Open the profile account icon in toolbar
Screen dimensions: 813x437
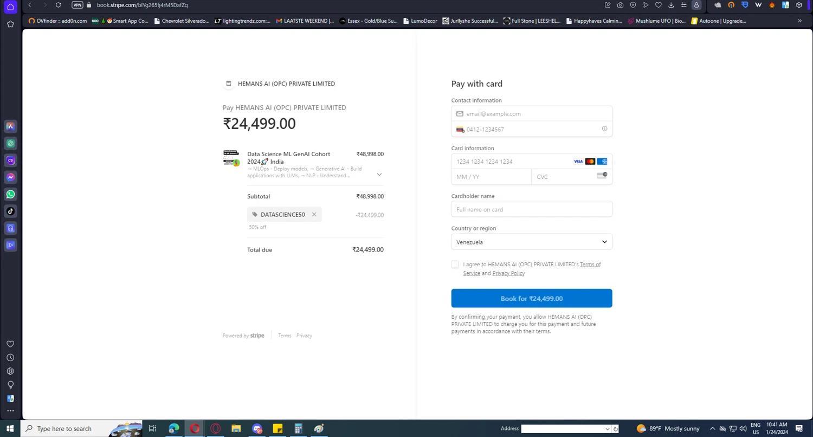[x=696, y=5]
